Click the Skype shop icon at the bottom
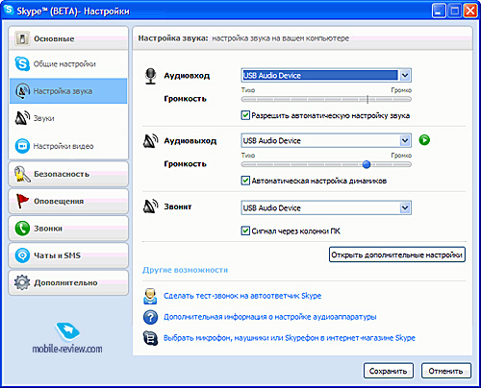This screenshot has height=388, width=481. 150,338
